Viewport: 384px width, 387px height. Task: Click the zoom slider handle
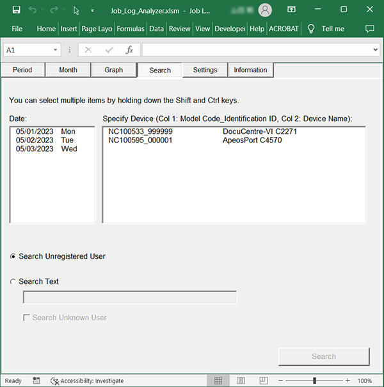point(314,381)
